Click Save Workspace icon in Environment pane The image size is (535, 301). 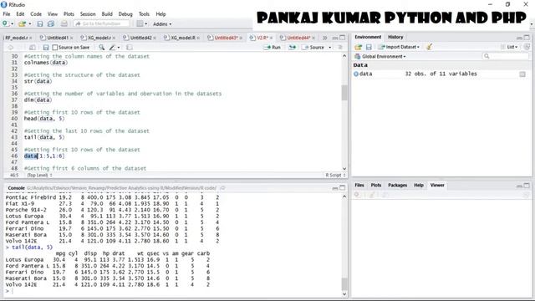pos(369,47)
